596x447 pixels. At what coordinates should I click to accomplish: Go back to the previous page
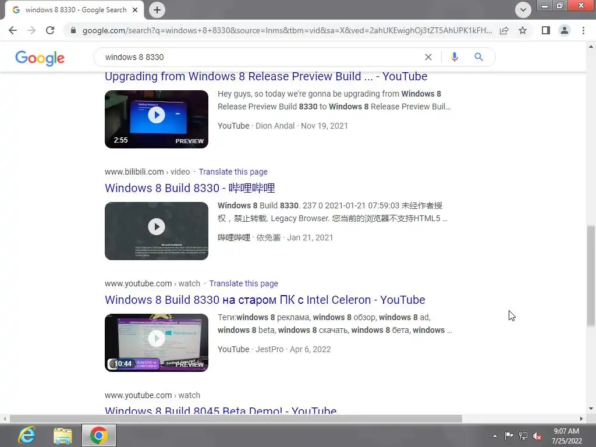(x=13, y=30)
